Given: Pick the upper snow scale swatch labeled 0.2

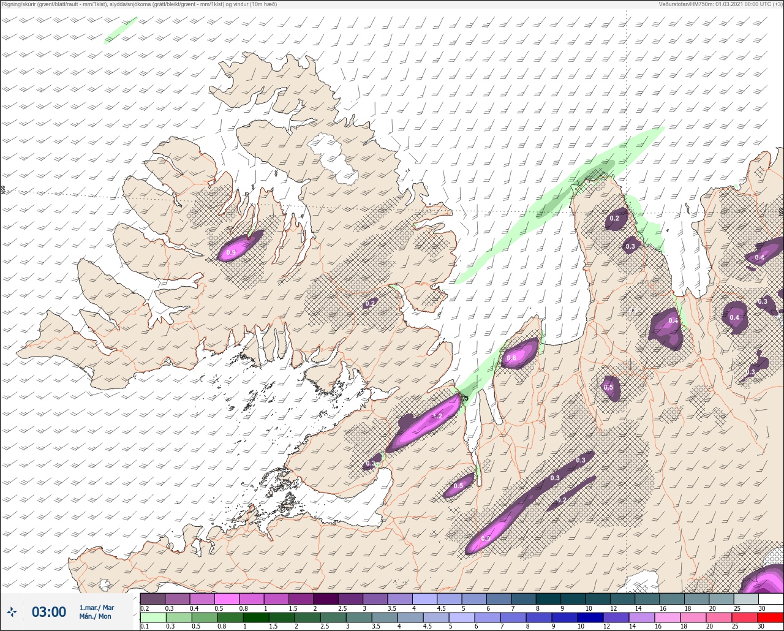Looking at the screenshot, I should click(x=153, y=599).
